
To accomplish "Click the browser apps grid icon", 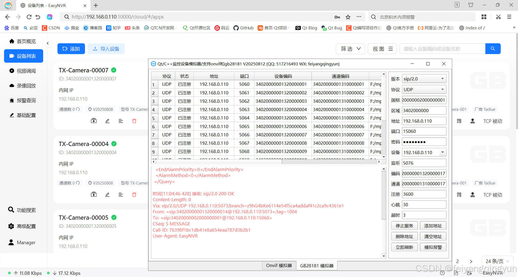I will click(484, 17).
